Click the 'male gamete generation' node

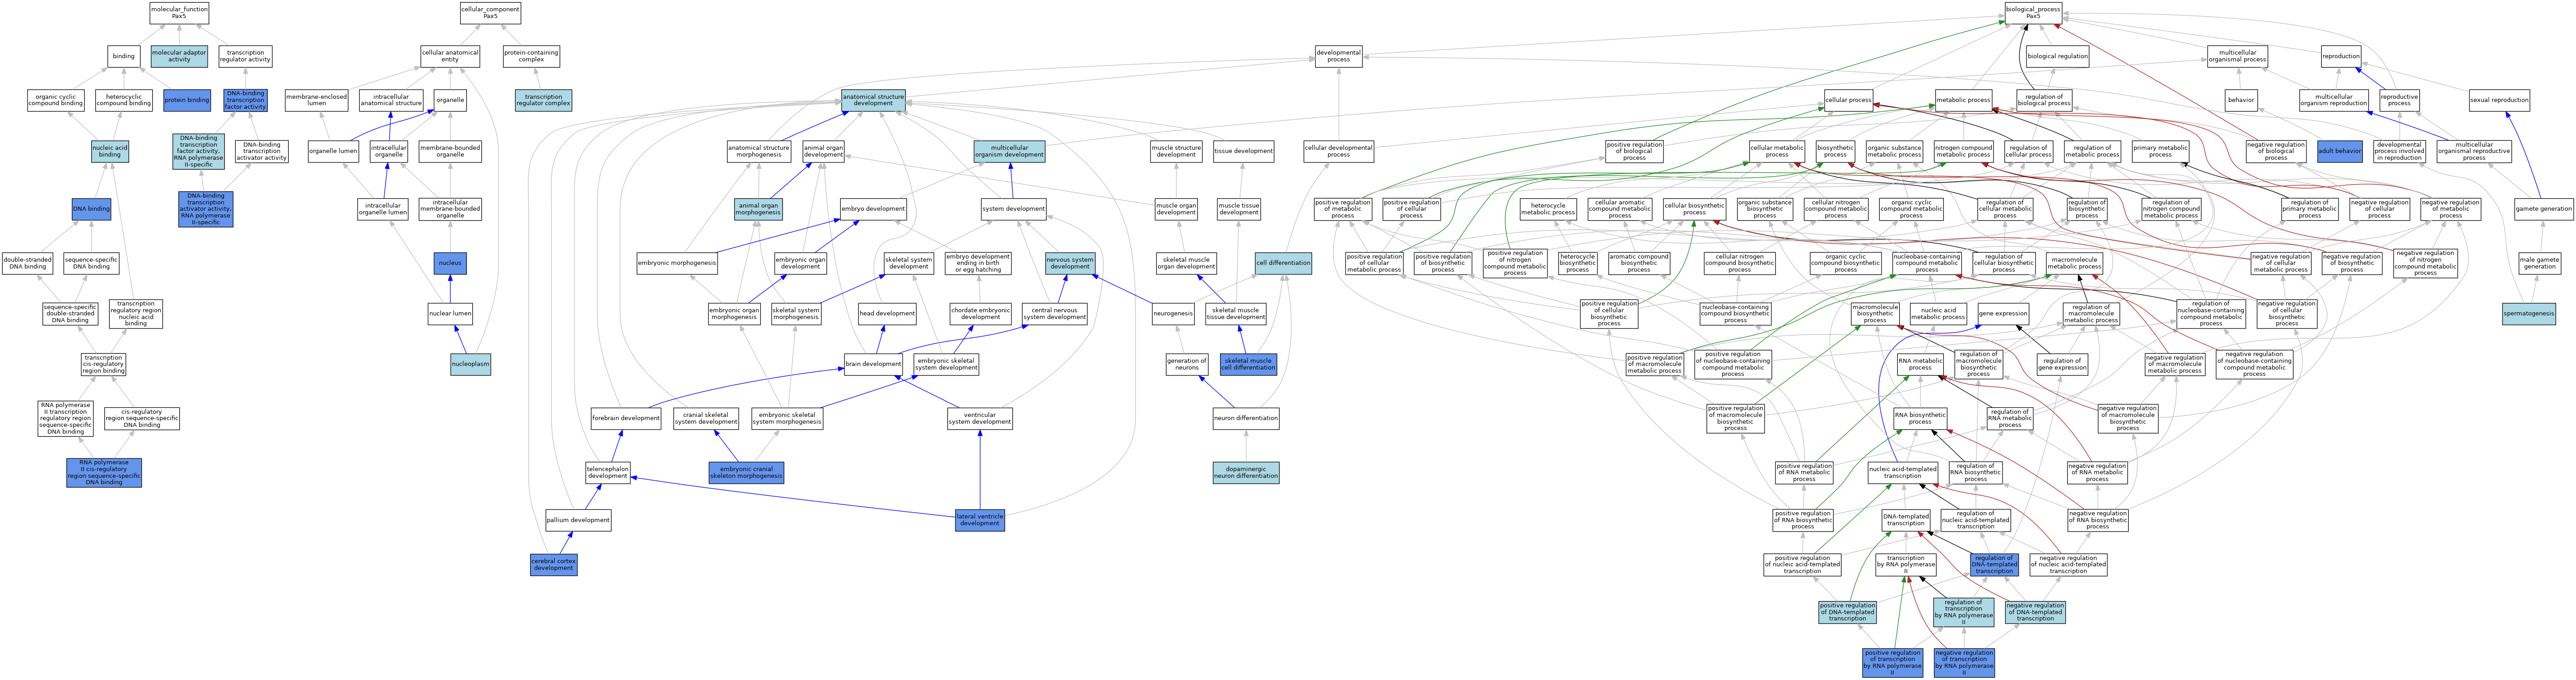2539,263
